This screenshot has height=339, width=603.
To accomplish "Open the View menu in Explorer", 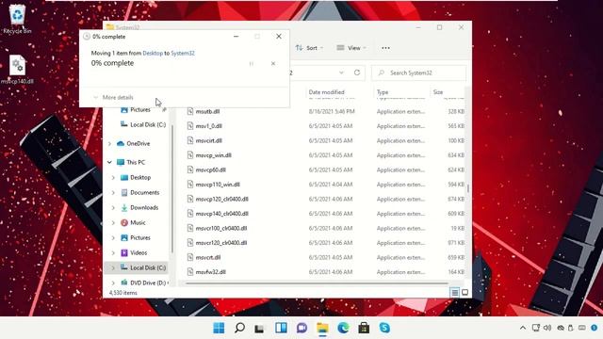I will coord(351,48).
